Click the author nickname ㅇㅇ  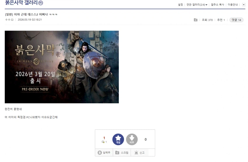[x=8, y=20]
